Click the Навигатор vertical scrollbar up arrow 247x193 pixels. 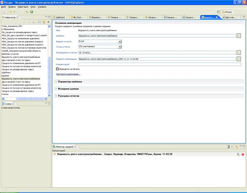[49, 26]
